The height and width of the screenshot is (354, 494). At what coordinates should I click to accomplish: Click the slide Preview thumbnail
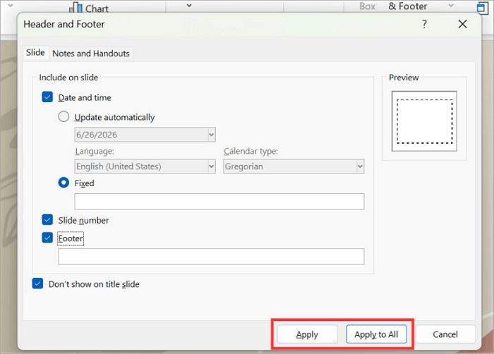pyautogui.click(x=424, y=121)
